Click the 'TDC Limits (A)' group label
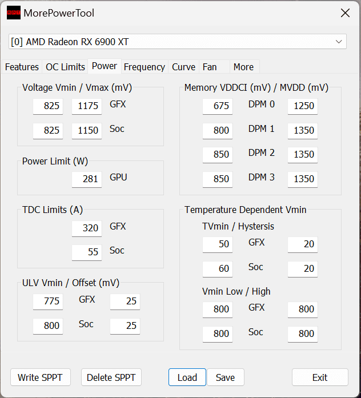361x398 pixels. (53, 210)
